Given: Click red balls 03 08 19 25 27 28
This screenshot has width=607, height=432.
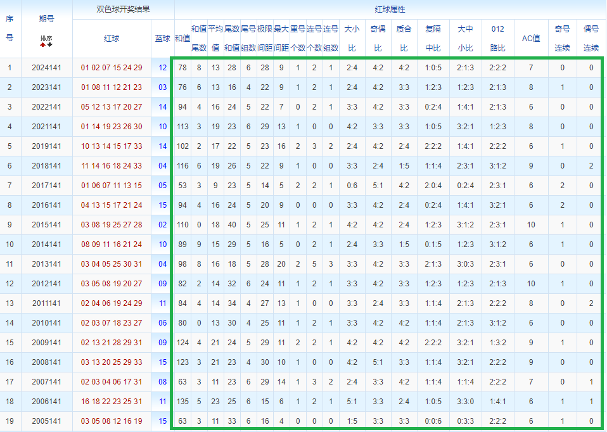Looking at the screenshot, I should [x=112, y=224].
